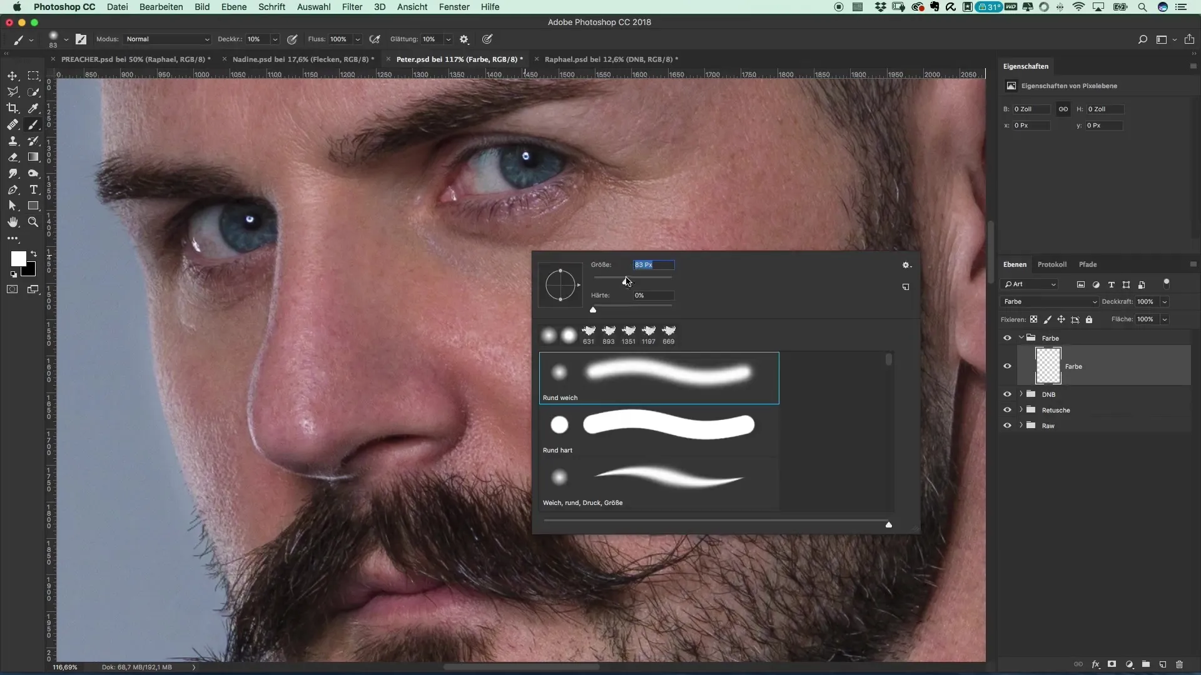Expand the DNB layer group
The image size is (1201, 675).
[x=1021, y=394]
